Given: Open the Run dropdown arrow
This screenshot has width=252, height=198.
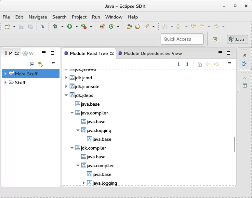Looking at the screenshot, I should [x=77, y=26].
